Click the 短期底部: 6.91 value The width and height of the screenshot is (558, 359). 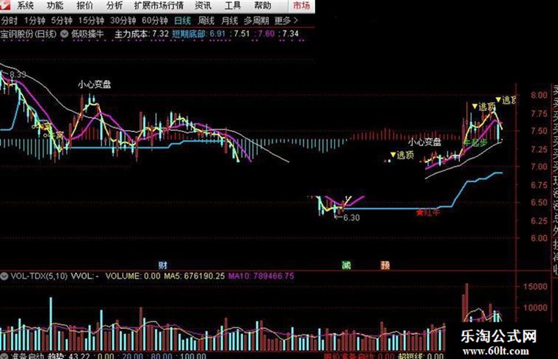pos(198,34)
